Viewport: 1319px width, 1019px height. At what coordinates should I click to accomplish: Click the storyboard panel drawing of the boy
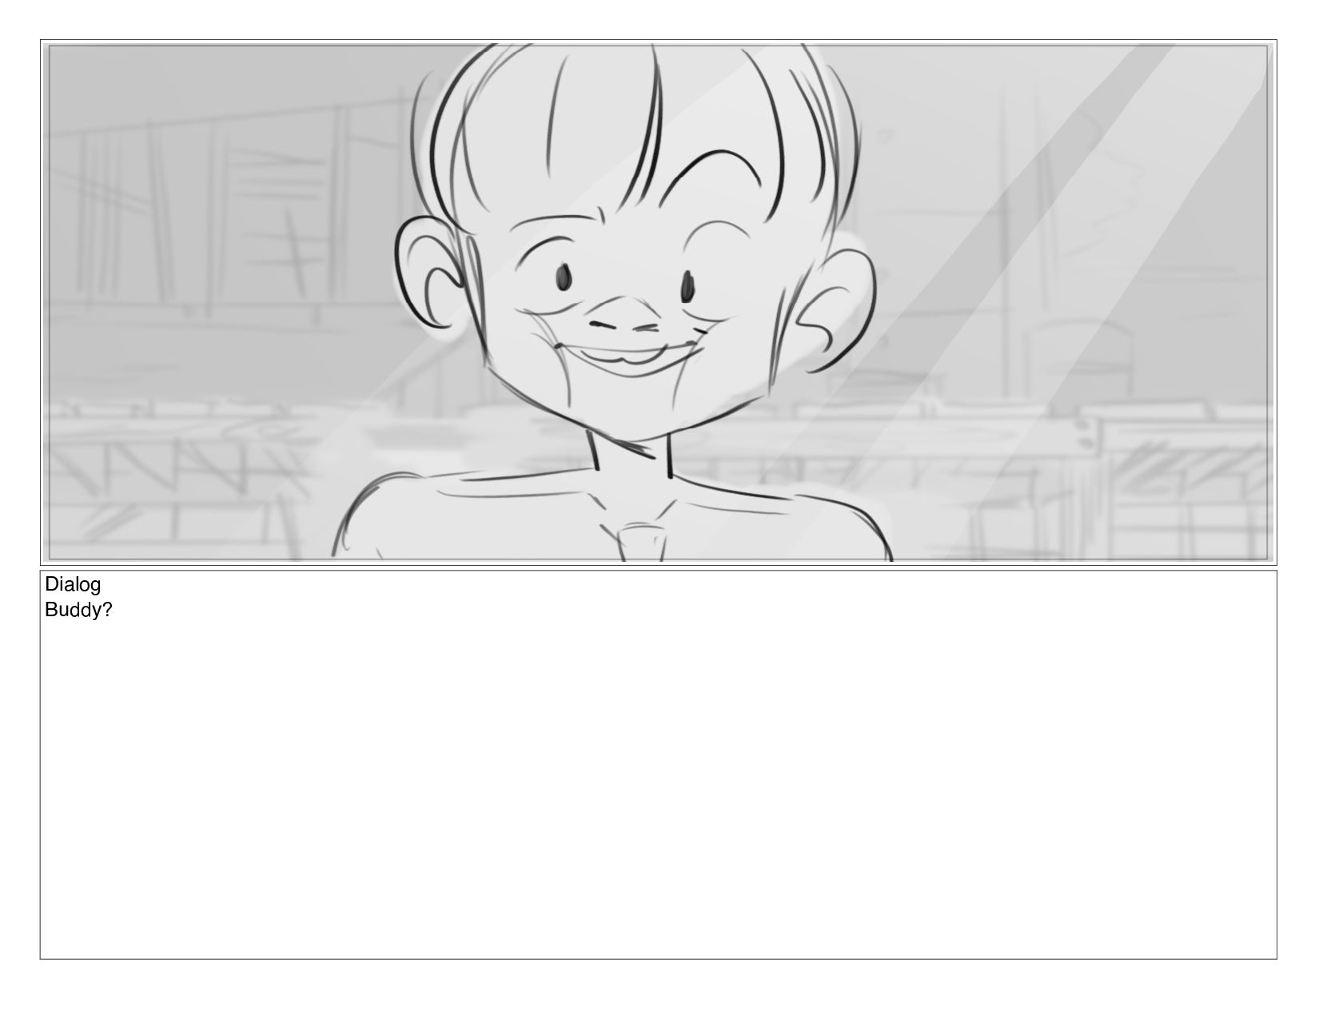(x=658, y=303)
